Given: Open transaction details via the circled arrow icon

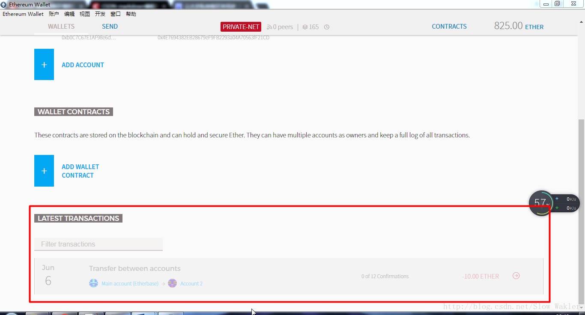Looking at the screenshot, I should 516,276.
